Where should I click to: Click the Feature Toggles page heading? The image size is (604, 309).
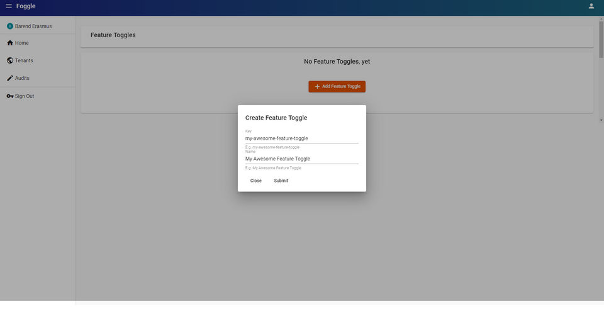point(113,35)
